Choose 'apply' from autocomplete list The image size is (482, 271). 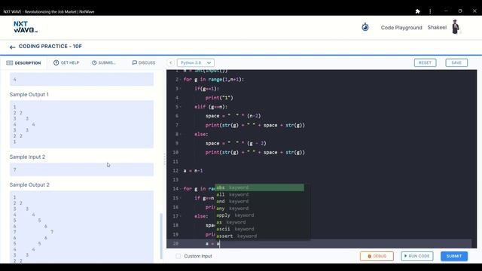[x=259, y=215]
